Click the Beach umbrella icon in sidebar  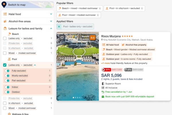9,34
